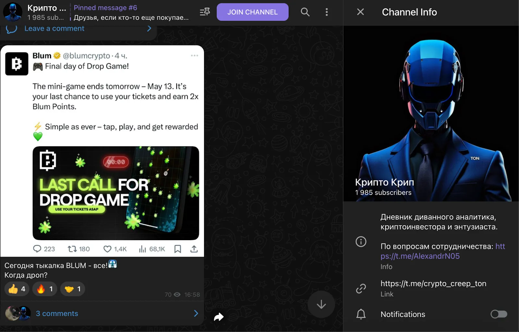Open the three-dot channel options menu
Image resolution: width=519 pixels, height=332 pixels.
(x=327, y=12)
